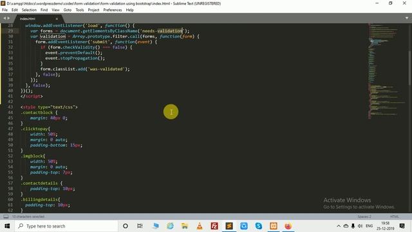
Task: Open the blue sync app taskbar icon
Action: 244,226
